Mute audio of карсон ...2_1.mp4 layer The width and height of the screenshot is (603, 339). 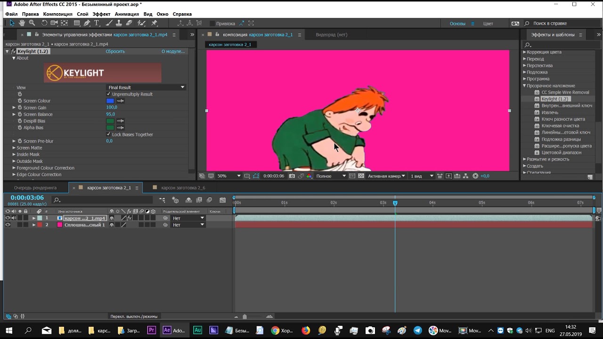(x=14, y=218)
